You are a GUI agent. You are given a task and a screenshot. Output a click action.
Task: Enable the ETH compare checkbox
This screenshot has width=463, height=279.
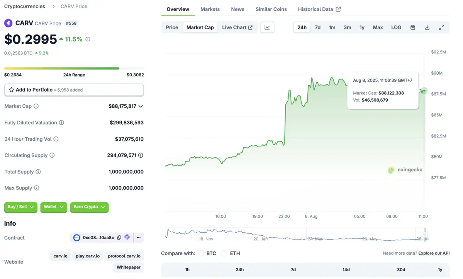[x=224, y=253]
